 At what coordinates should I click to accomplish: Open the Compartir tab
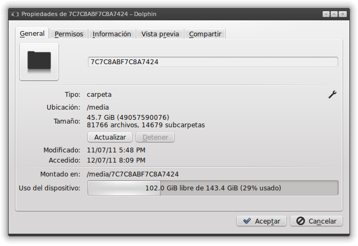(x=205, y=34)
